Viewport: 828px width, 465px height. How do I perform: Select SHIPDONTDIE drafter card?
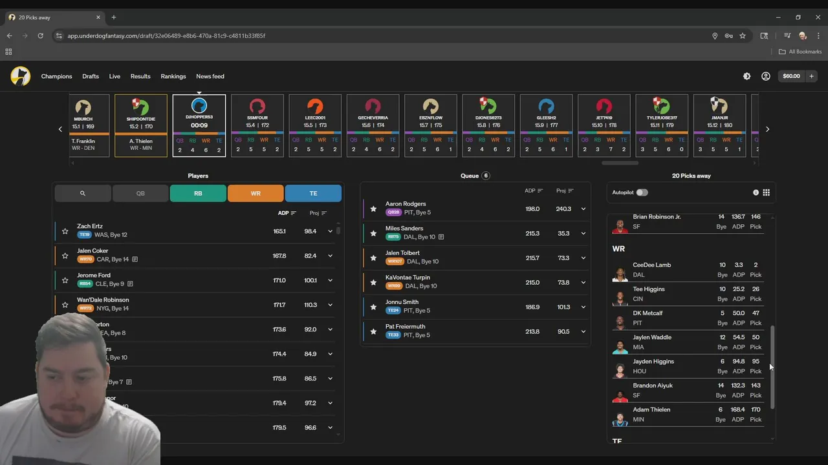tap(141, 126)
